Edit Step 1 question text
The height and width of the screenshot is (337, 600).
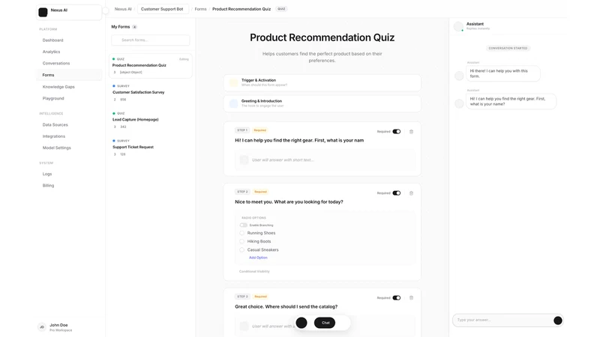[299, 141]
